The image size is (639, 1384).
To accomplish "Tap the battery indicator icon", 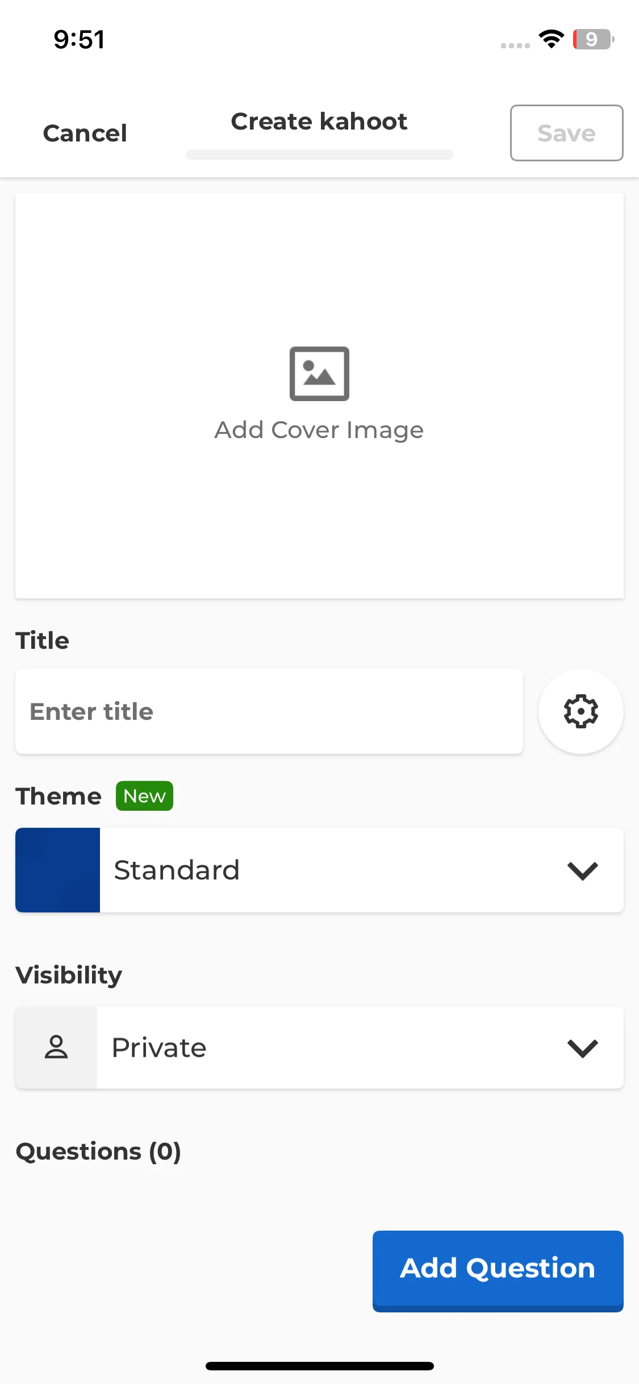I will (x=594, y=39).
